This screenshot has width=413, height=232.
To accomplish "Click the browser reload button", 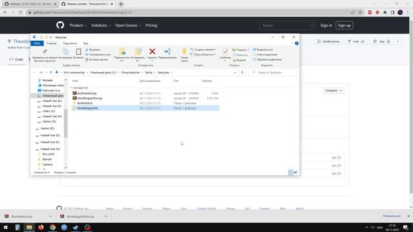I will [21, 12].
